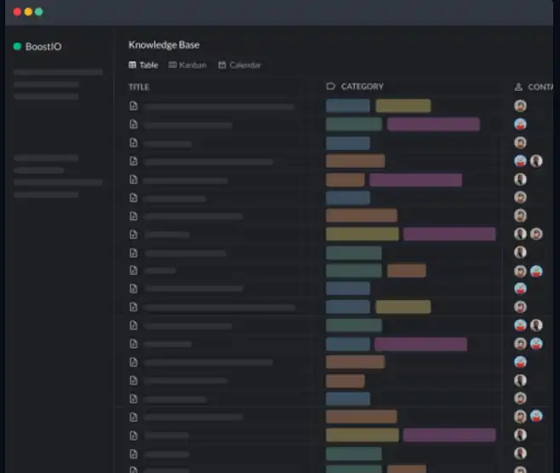
Task: Select the orange category tag in tenth row
Action: click(407, 271)
